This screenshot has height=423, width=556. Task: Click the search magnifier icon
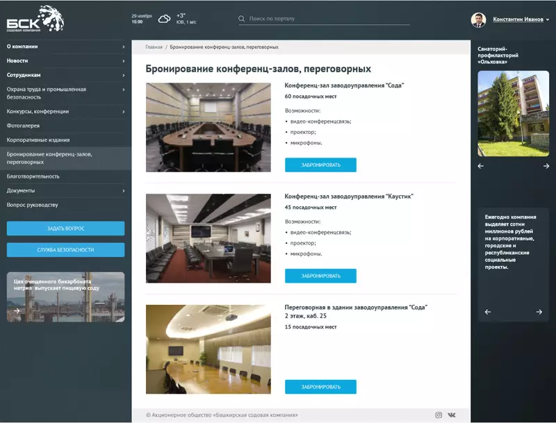(x=242, y=19)
